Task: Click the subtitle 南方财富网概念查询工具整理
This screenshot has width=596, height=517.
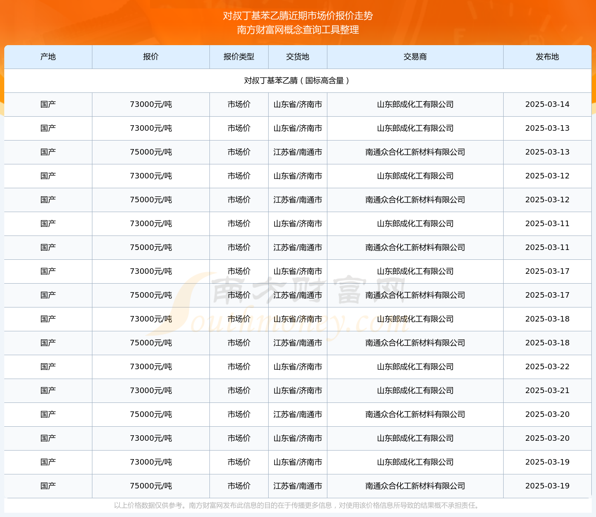Action: pyautogui.click(x=298, y=30)
